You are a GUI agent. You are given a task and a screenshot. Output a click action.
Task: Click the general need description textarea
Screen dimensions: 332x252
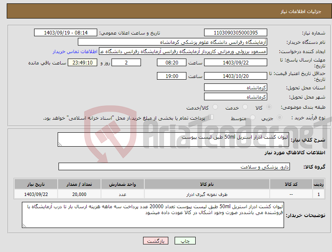[x=173, y=139]
